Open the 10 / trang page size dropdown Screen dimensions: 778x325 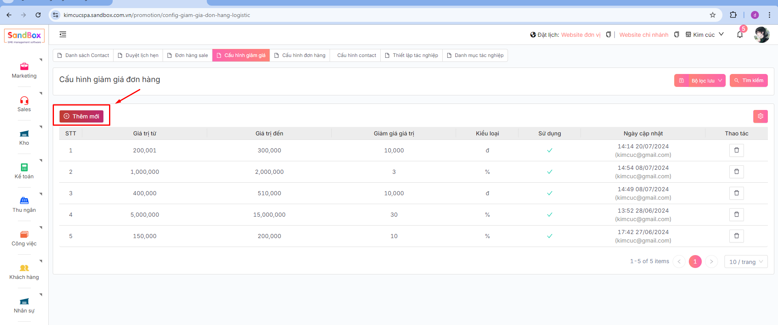click(x=746, y=262)
